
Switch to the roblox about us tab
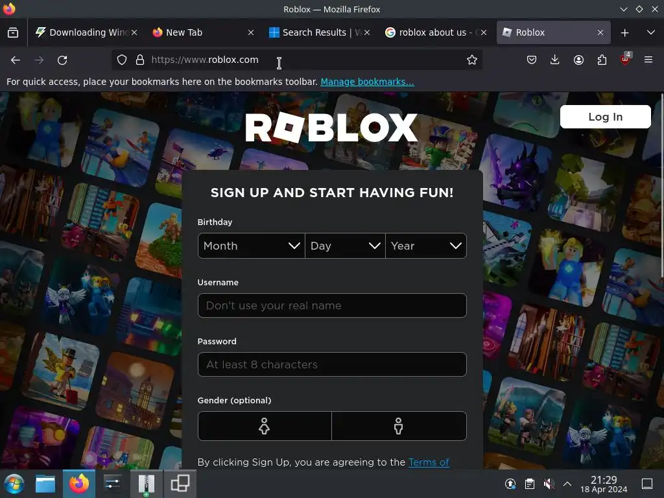coord(436,32)
